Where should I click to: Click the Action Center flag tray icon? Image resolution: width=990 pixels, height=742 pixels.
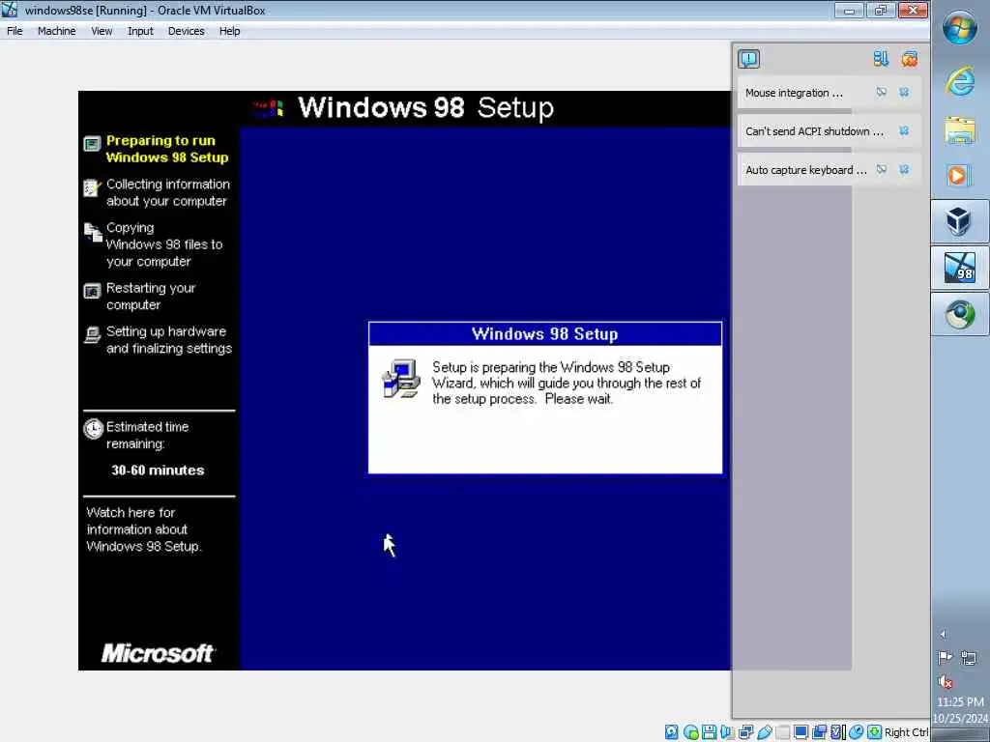tap(946, 658)
